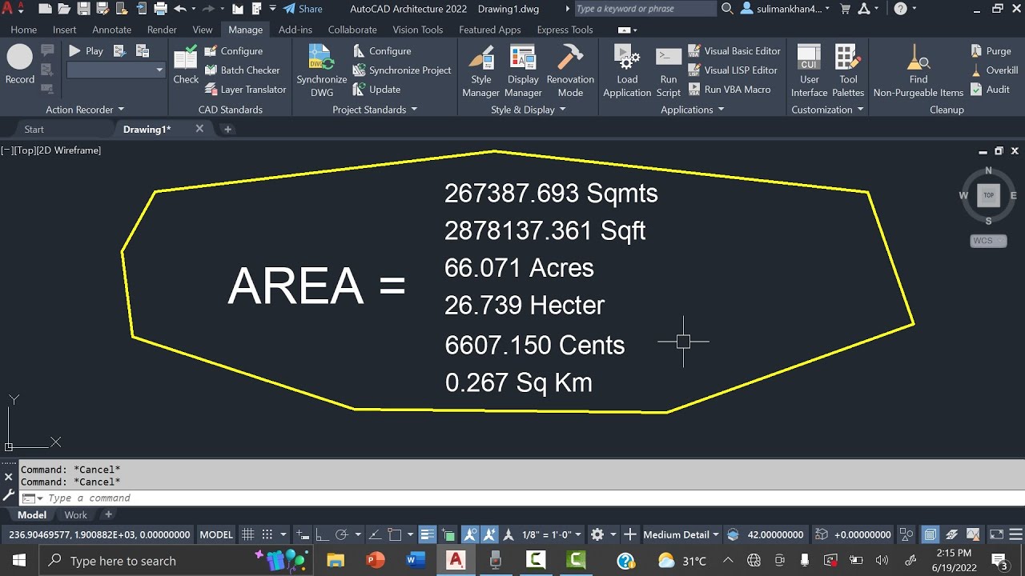This screenshot has height=576, width=1025.
Task: Click the Undo arrow
Action: pyautogui.click(x=179, y=9)
